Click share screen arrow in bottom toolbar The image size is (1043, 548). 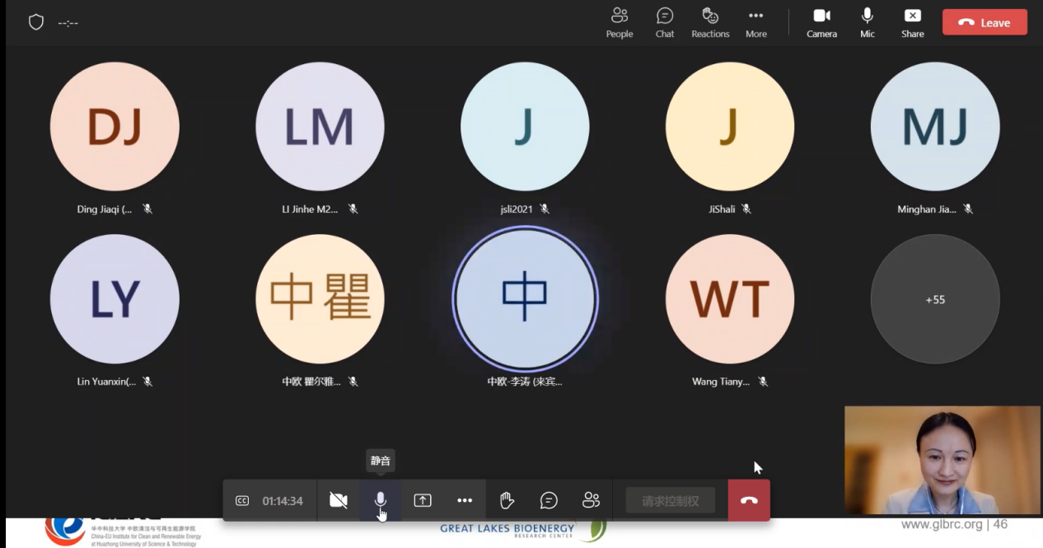(423, 500)
